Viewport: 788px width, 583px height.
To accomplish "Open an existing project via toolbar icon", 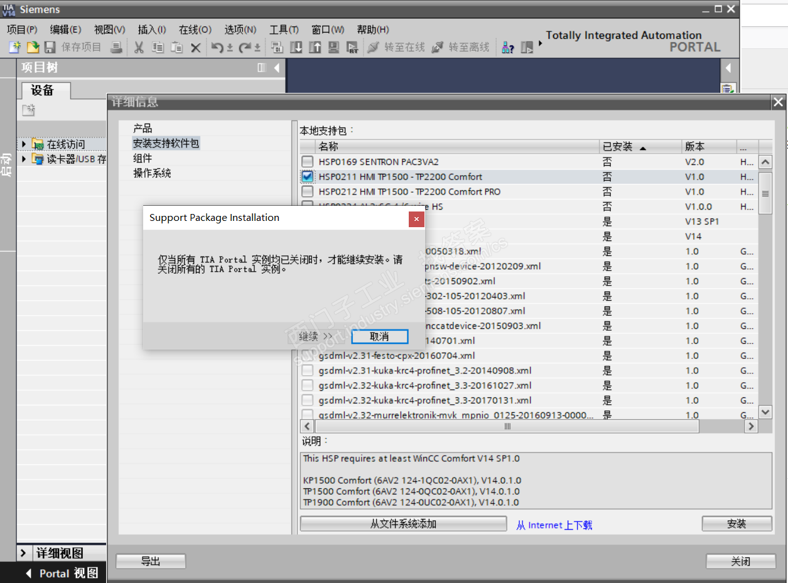I will coord(33,47).
